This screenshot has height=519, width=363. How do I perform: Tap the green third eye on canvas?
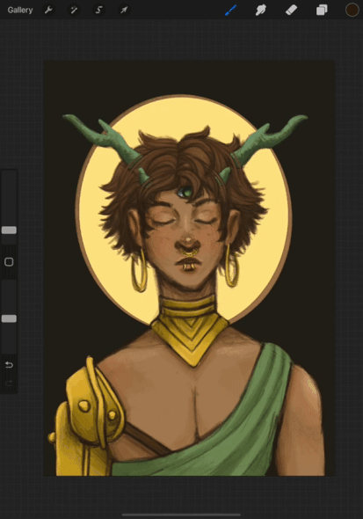(x=186, y=192)
